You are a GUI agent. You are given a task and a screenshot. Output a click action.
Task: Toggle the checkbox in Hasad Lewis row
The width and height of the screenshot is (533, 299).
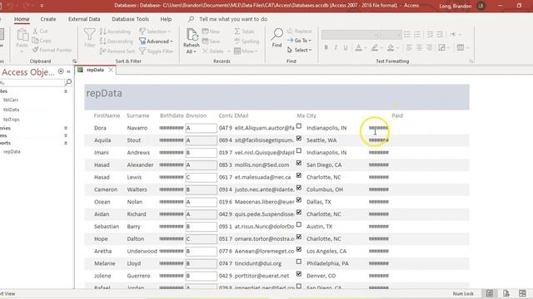click(x=299, y=175)
